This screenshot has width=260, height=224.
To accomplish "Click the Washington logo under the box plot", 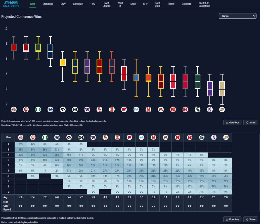I will [87, 110].
